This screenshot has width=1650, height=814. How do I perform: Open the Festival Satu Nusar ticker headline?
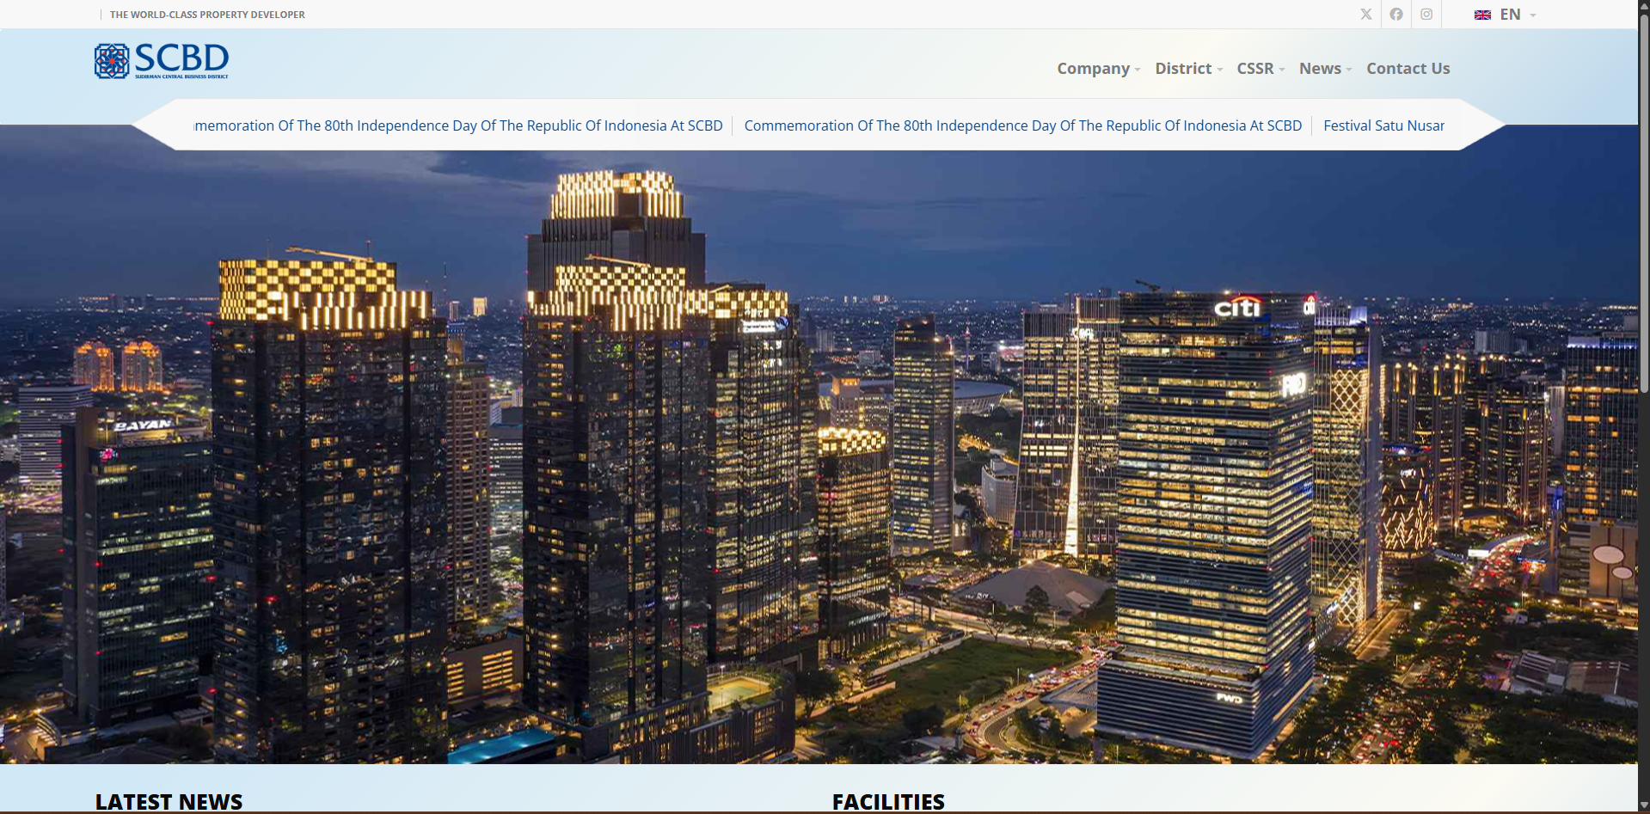pos(1383,125)
